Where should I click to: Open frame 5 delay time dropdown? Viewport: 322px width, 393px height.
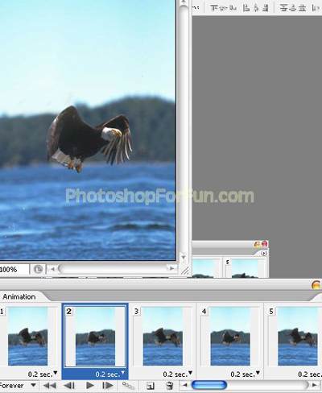[310, 374]
